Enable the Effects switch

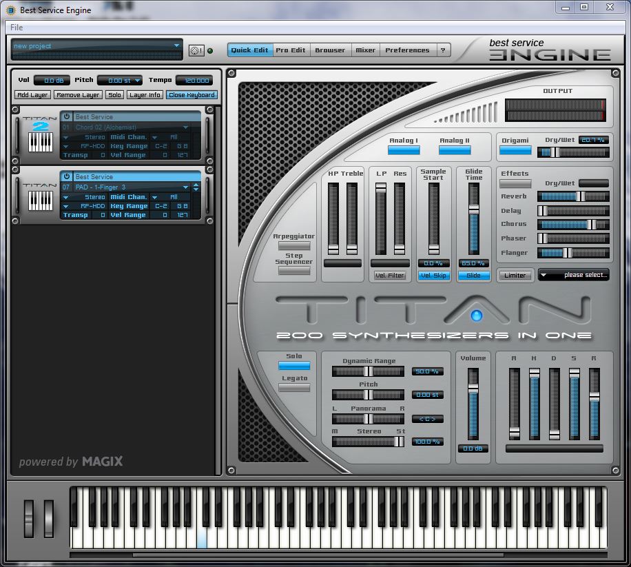(x=515, y=183)
